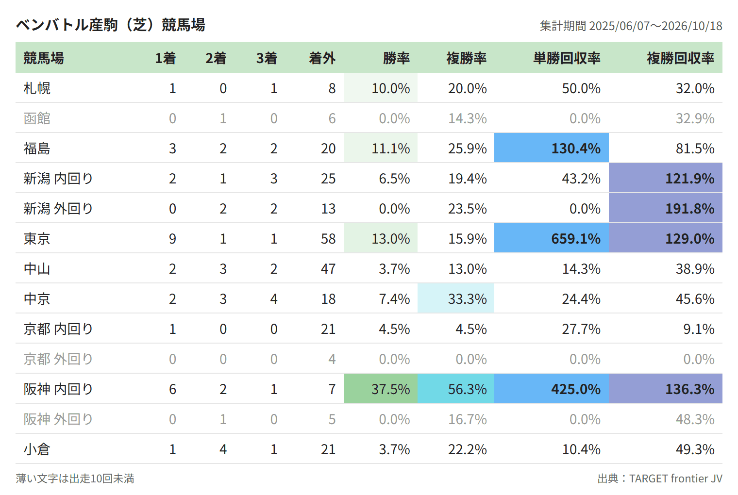Viewport: 738px width, 495px height.
Task: Select the 阪神 内回り row label
Action: pos(58,389)
